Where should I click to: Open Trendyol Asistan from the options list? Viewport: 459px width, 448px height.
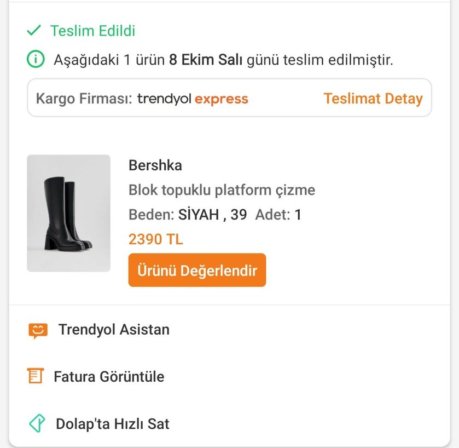pos(114,329)
